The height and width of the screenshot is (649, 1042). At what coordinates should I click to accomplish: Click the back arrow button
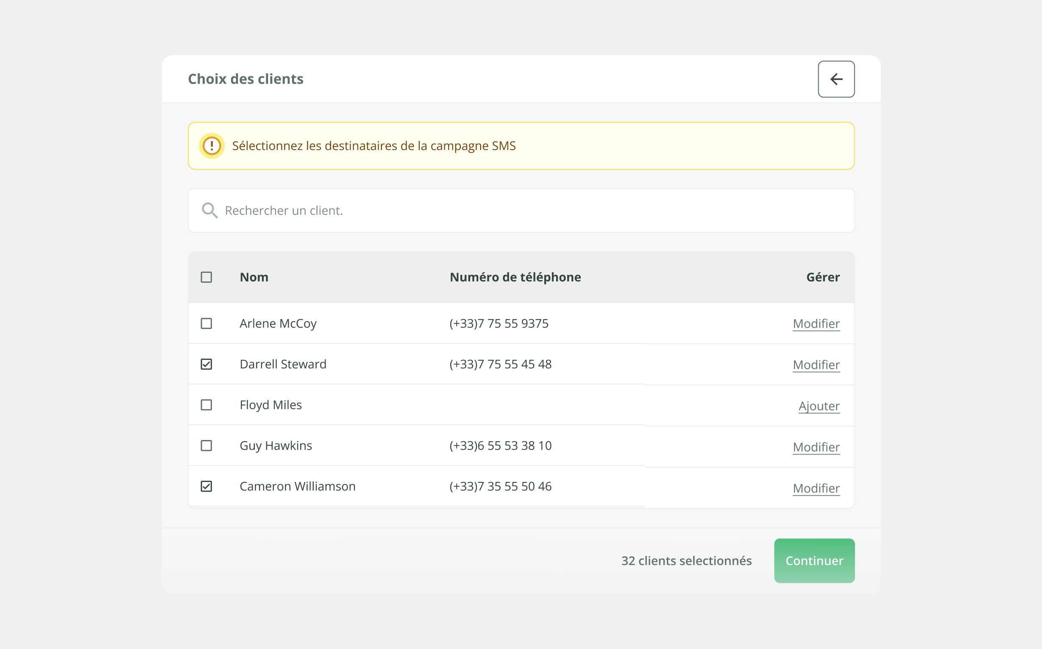[836, 79]
